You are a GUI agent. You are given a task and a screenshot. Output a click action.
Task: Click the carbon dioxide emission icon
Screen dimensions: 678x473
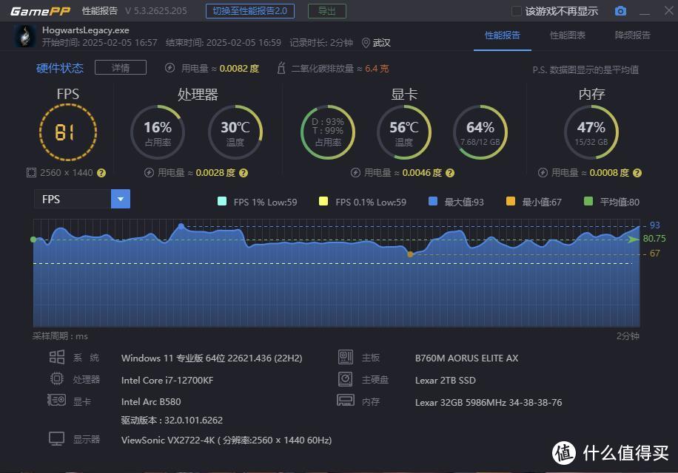point(281,68)
